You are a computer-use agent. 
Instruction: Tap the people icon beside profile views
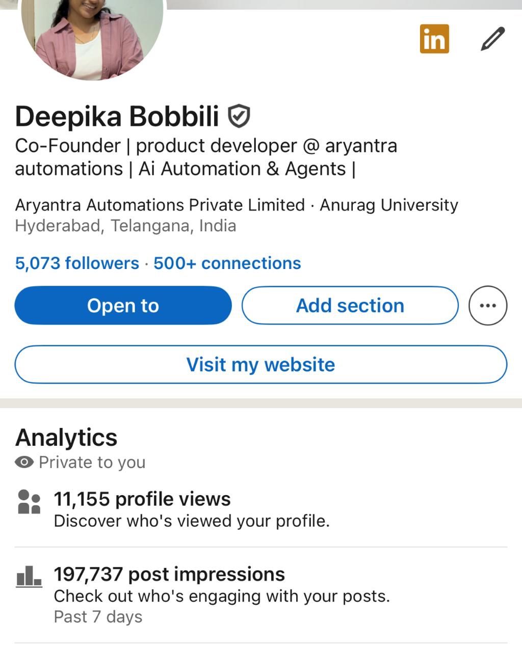tap(29, 502)
